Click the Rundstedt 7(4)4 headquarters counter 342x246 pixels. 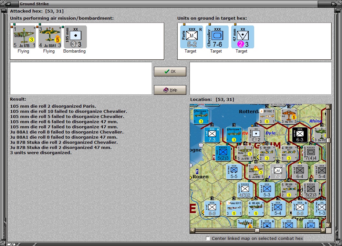click(311, 153)
